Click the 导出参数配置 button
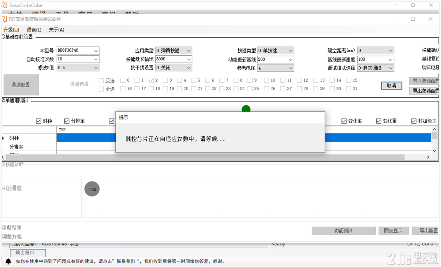441x267 pixels. tap(424, 91)
